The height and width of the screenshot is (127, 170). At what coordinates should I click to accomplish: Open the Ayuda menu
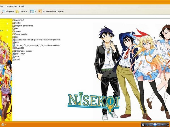(x=22, y=6)
